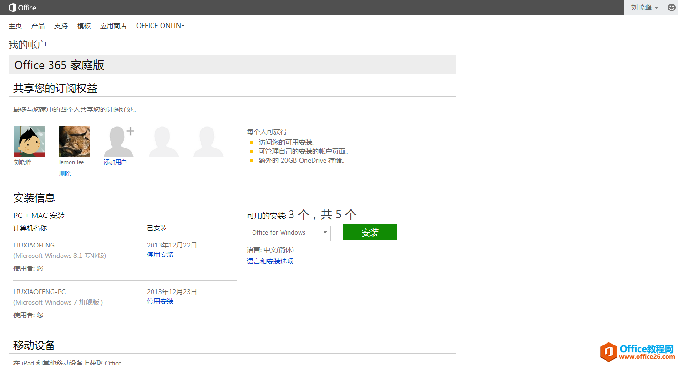Click 刘晓峰's cartoon avatar
Image resolution: width=678 pixels, height=365 pixels.
coord(30,141)
